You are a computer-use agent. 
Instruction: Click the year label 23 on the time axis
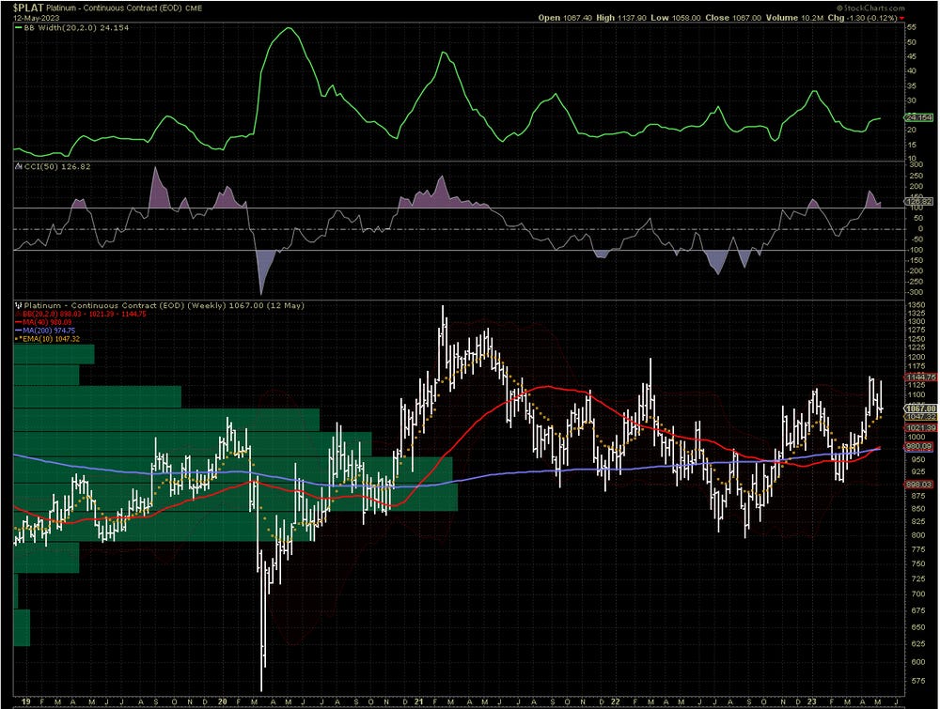pyautogui.click(x=812, y=701)
